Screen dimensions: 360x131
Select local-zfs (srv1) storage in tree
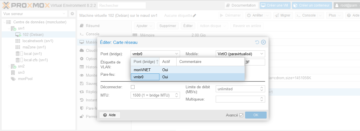coord(35,60)
